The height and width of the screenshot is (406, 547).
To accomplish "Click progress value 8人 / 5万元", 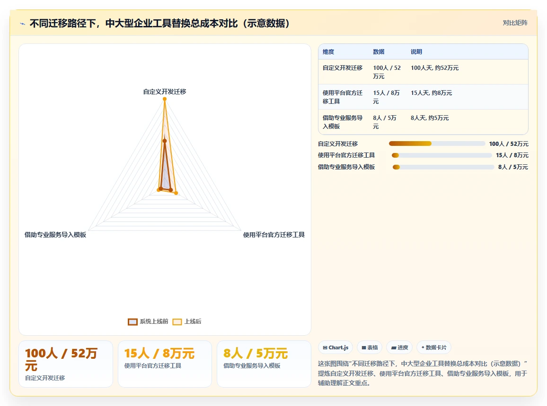I will 513,167.
